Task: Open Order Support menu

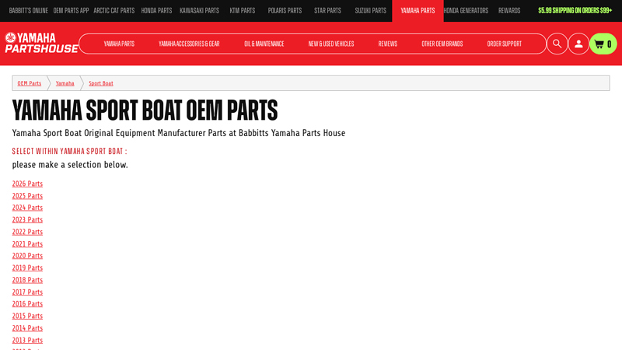Action: [505, 44]
